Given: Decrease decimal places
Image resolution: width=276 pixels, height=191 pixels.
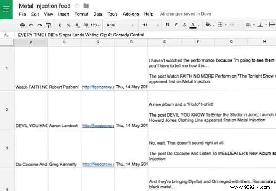Looking at the screenshot, I should (x=77, y=25).
